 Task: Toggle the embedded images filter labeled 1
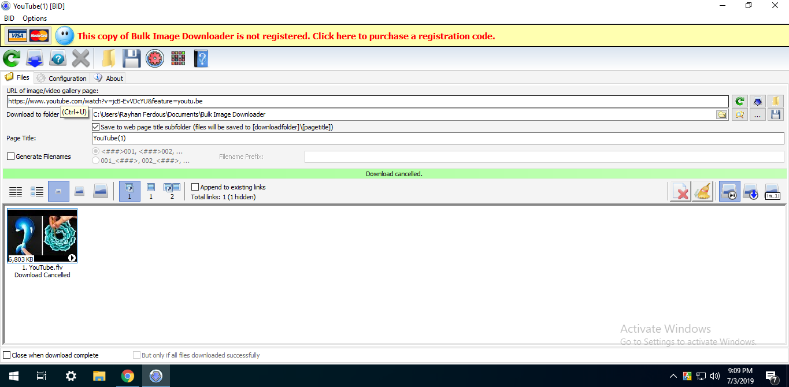click(151, 191)
